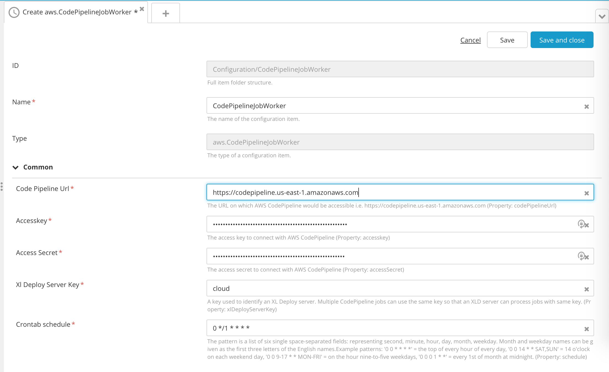Click the disabled ID field
609x372 pixels.
point(400,69)
